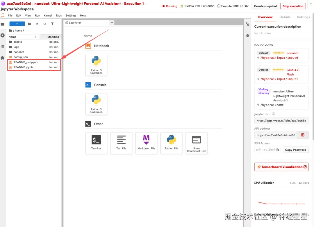
Task: Create a new Python File
Action: click(171, 143)
